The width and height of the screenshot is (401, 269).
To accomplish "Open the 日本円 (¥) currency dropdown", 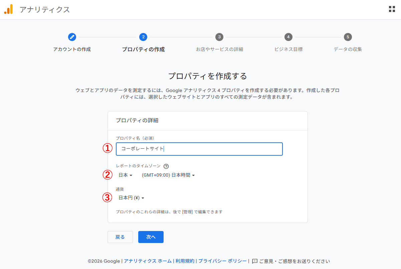I will (132, 197).
